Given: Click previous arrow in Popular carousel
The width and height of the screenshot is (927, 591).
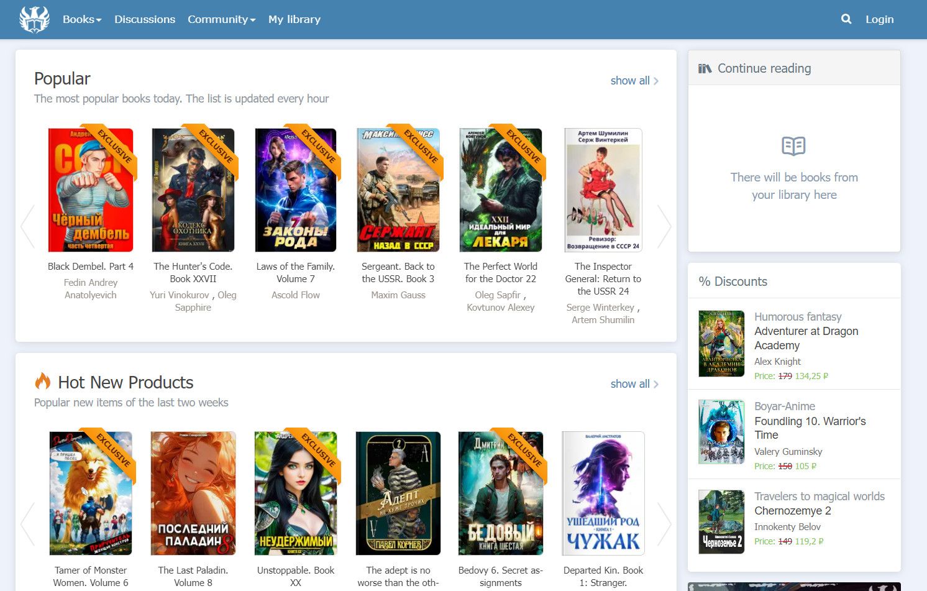Looking at the screenshot, I should point(27,226).
